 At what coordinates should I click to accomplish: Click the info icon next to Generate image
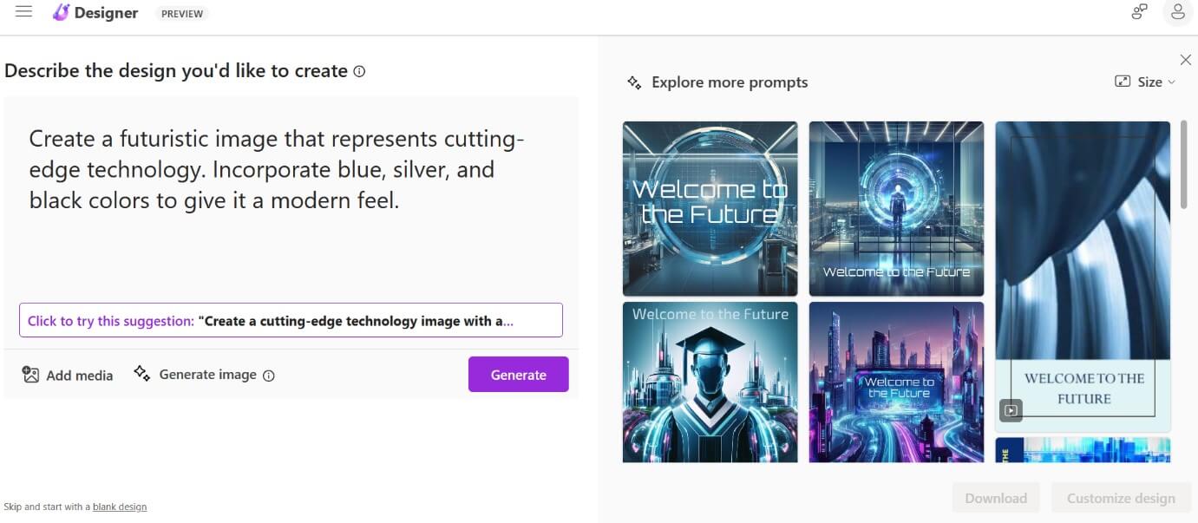point(269,376)
